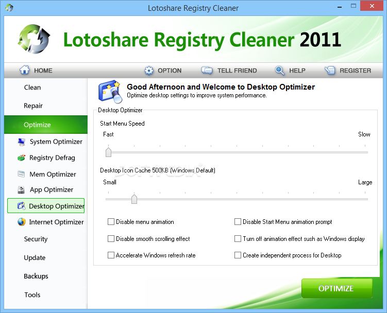This screenshot has height=313, width=387.
Task: Toggle Turn off animation effect checkbox
Action: pos(238,238)
